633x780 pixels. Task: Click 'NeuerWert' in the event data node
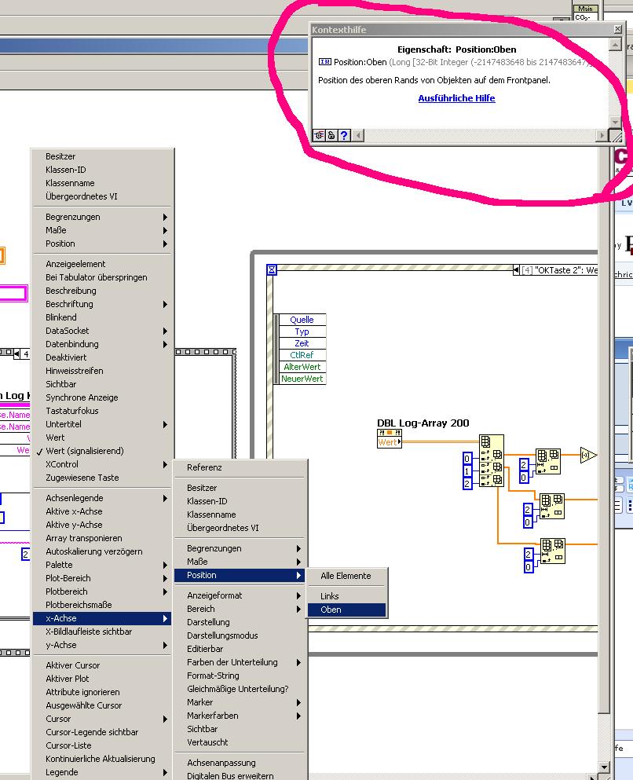[302, 379]
